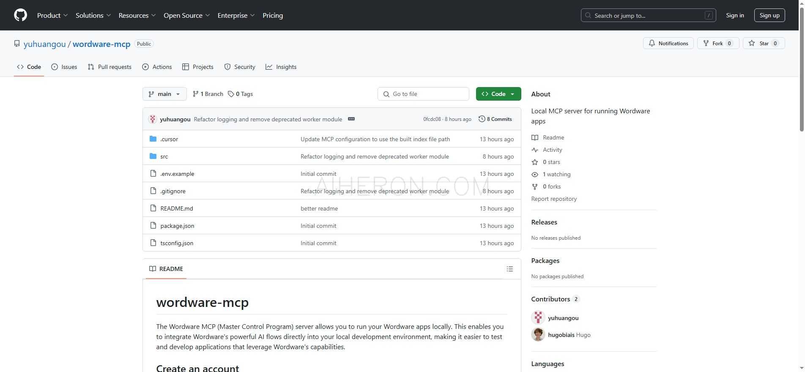Expand the Resources menu
This screenshot has width=805, height=372.
click(x=137, y=15)
